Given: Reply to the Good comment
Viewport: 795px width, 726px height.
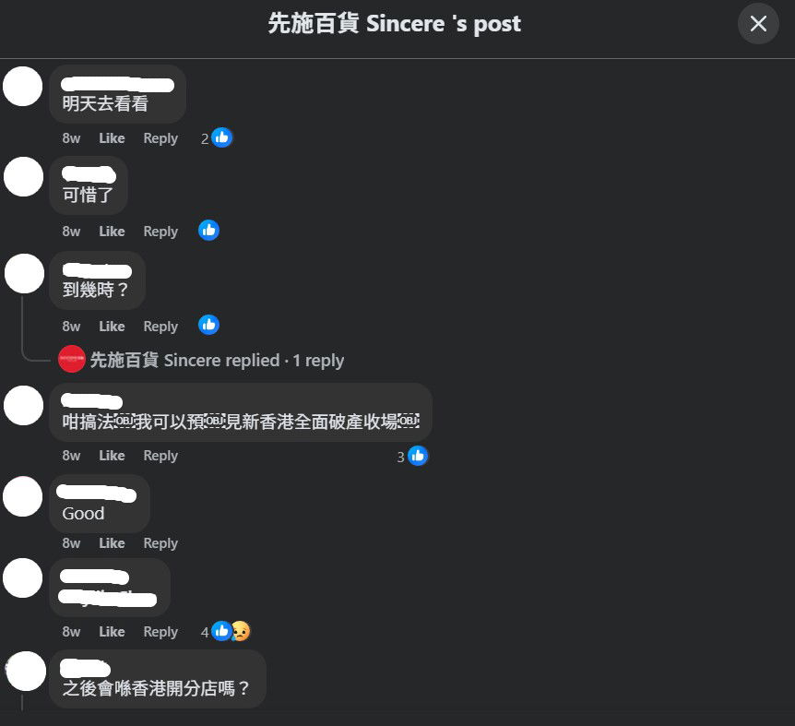Looking at the screenshot, I should (x=160, y=543).
